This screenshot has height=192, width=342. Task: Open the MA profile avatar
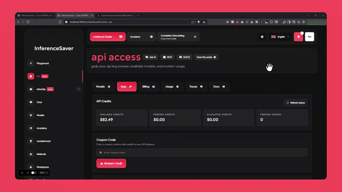point(309,37)
